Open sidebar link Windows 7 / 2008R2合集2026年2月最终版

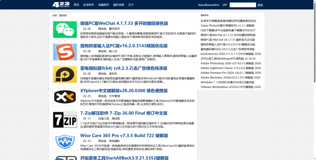227,82
